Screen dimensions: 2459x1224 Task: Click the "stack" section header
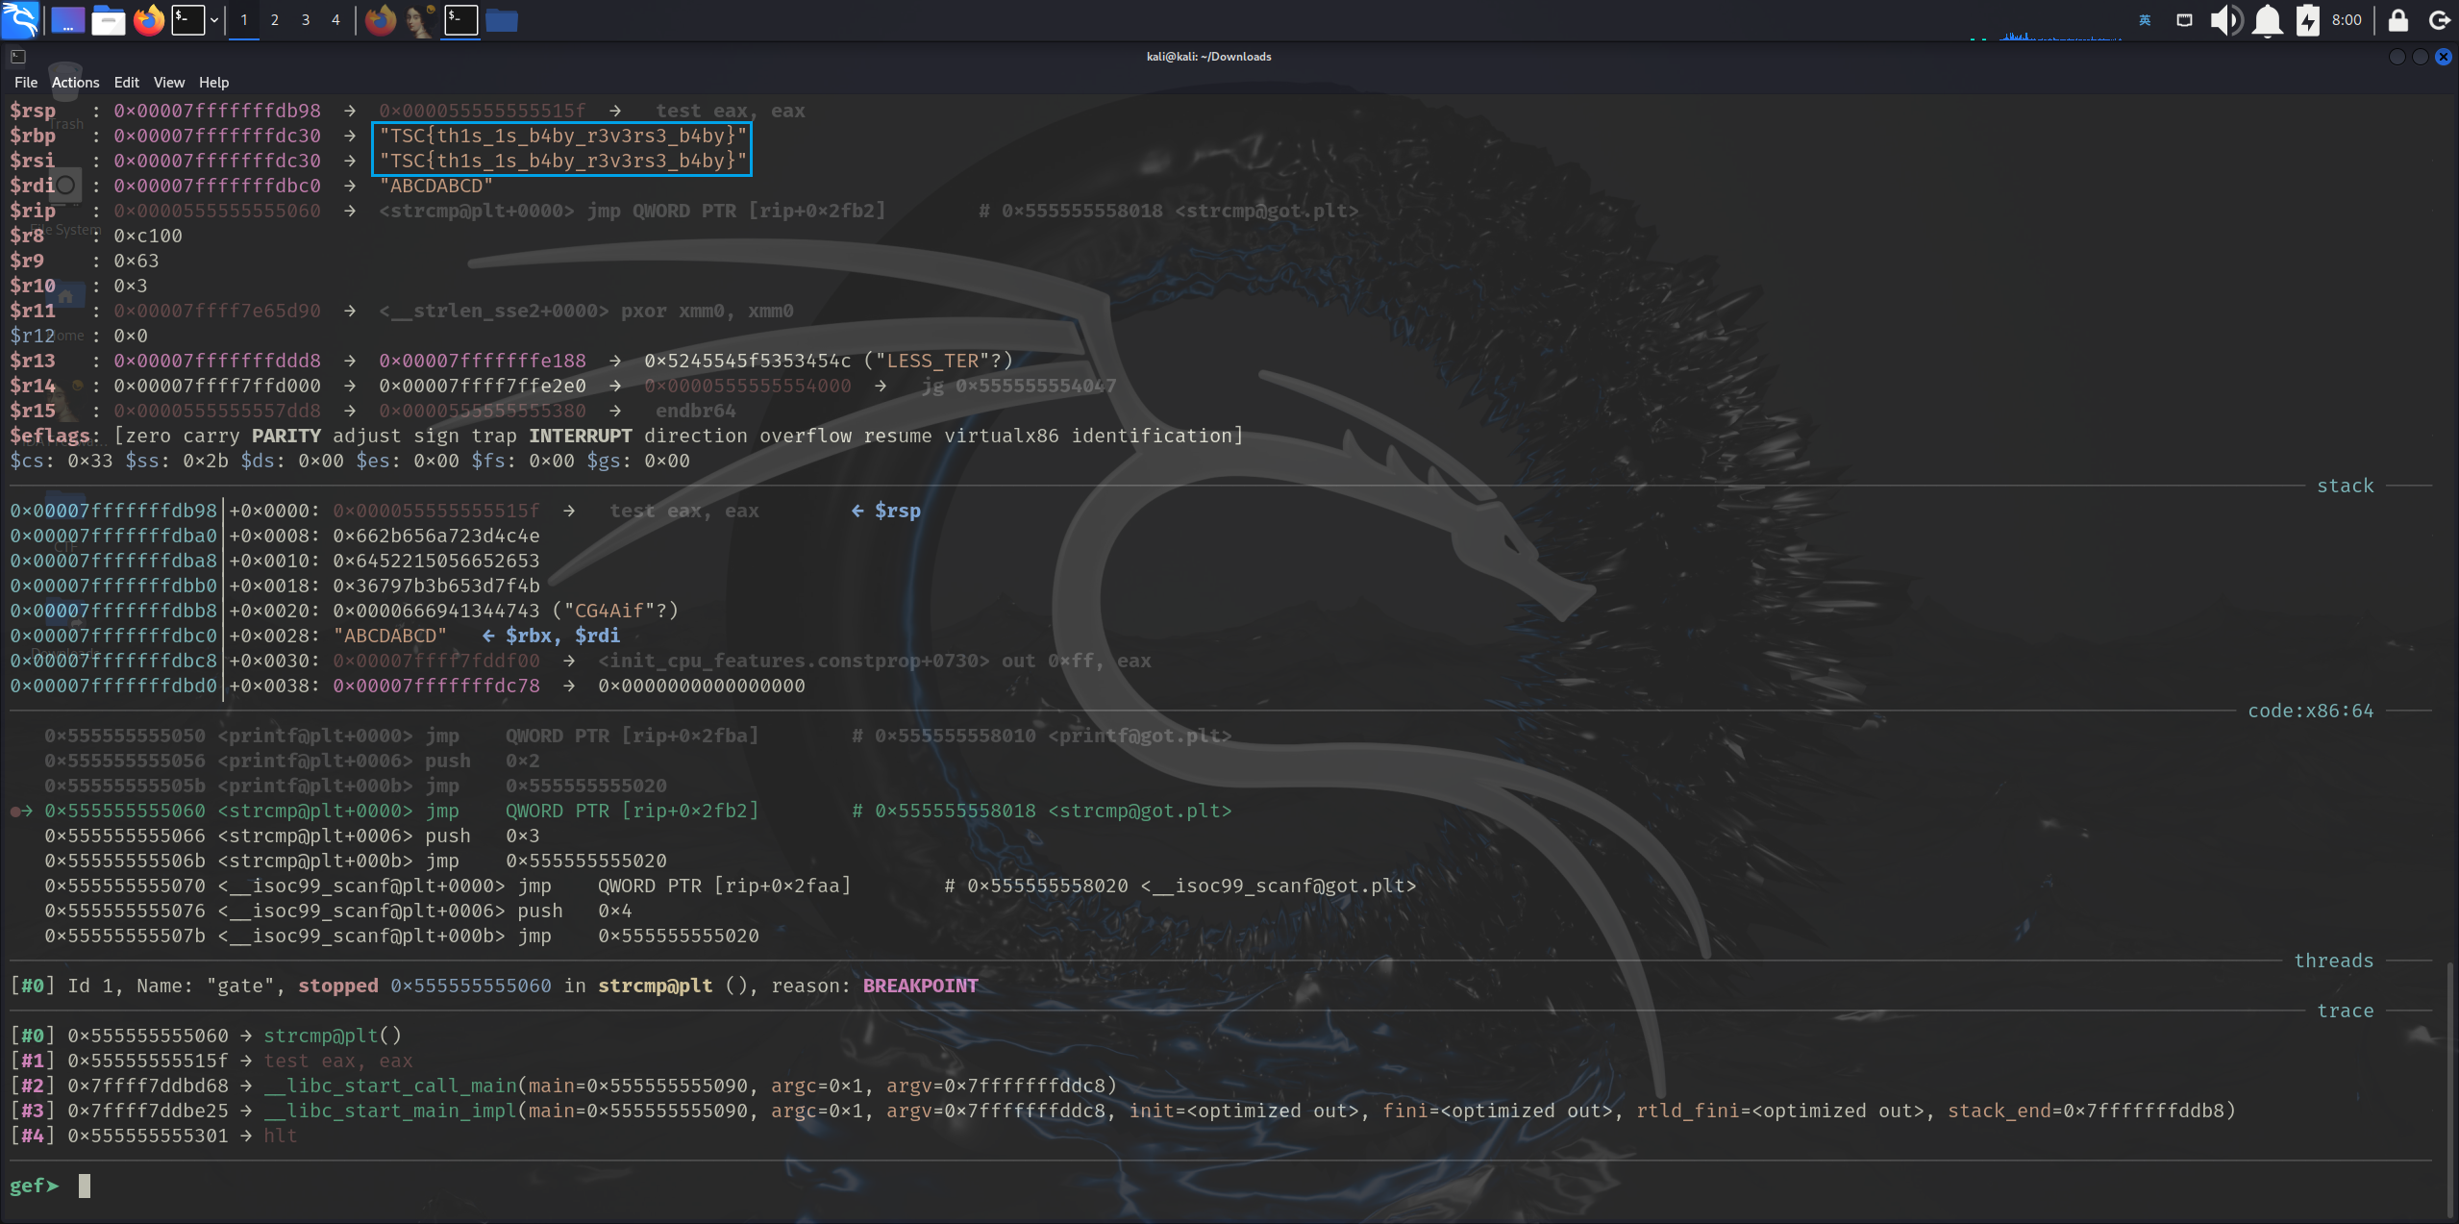point(2346,486)
